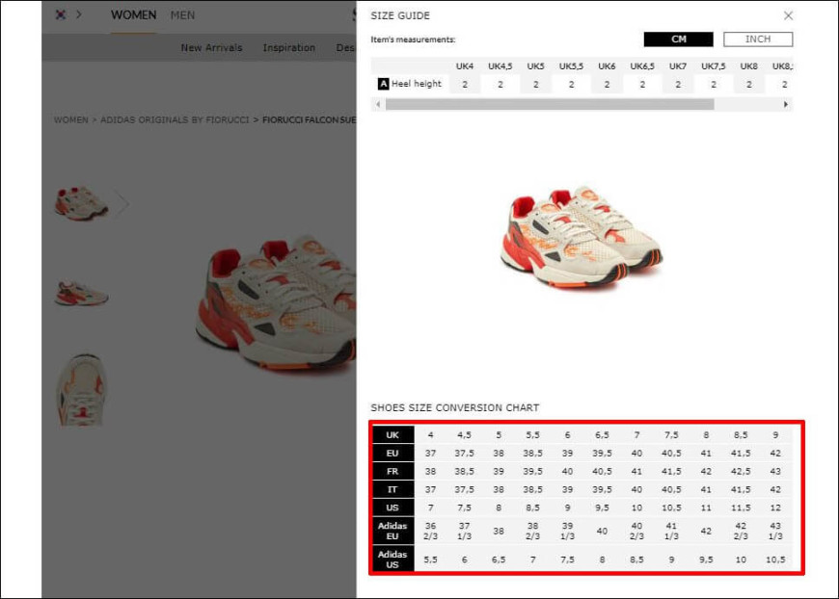Click the horizontal scrollbar thumb of measurements
Screen dimensions: 839x599
[550, 104]
